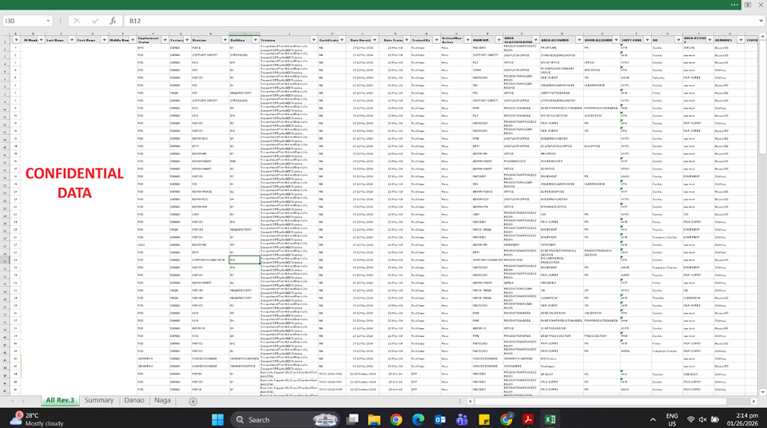Click the Name Box showing I30
The height and width of the screenshot is (428, 767).
point(25,21)
